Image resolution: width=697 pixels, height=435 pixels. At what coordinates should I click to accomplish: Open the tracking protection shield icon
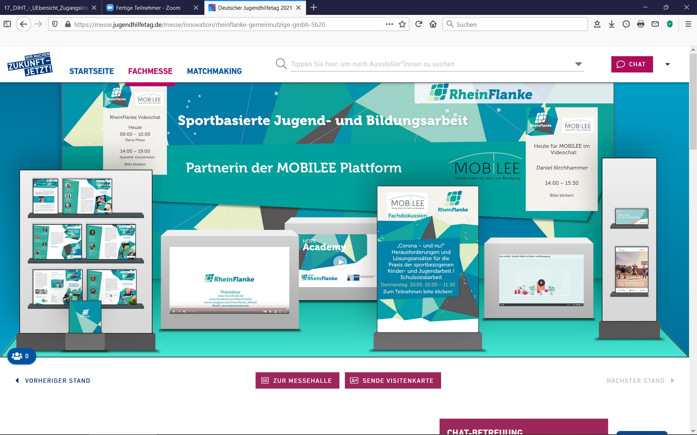click(55, 24)
